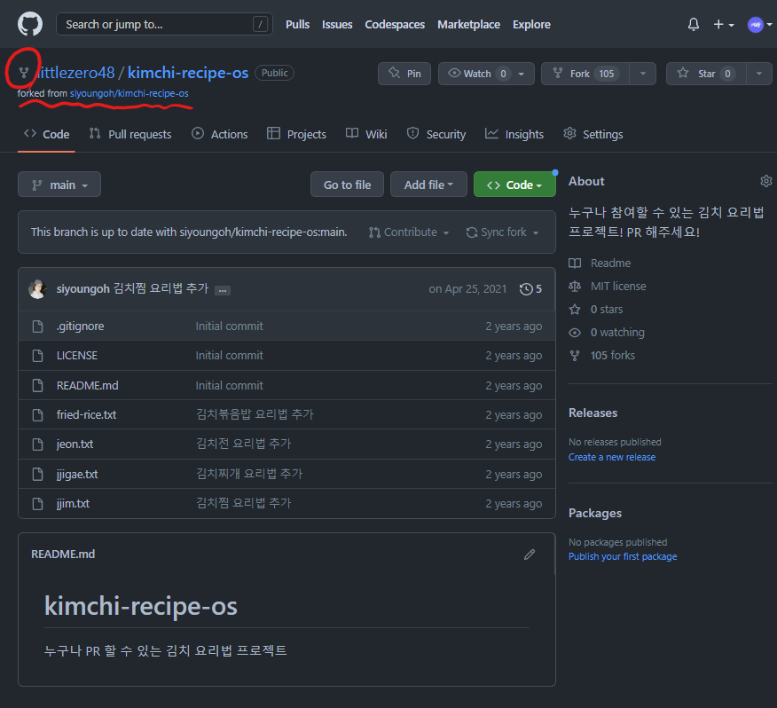
Task: Open the jeon.txt file
Action: click(x=75, y=444)
